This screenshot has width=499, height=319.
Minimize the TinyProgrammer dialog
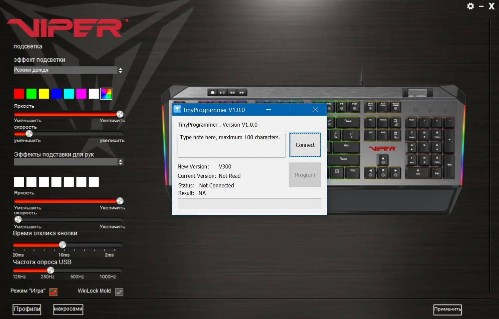[x=269, y=110]
